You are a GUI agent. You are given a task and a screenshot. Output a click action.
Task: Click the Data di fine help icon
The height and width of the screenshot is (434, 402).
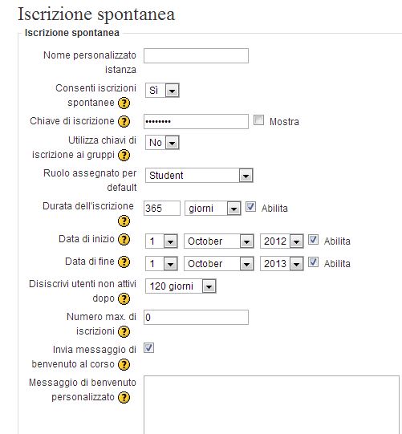[124, 262]
